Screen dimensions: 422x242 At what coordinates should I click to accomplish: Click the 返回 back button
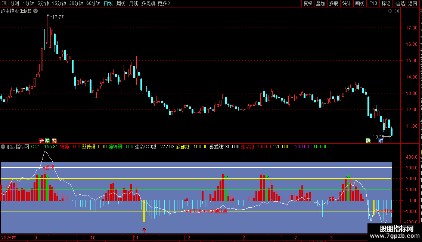point(413,3)
